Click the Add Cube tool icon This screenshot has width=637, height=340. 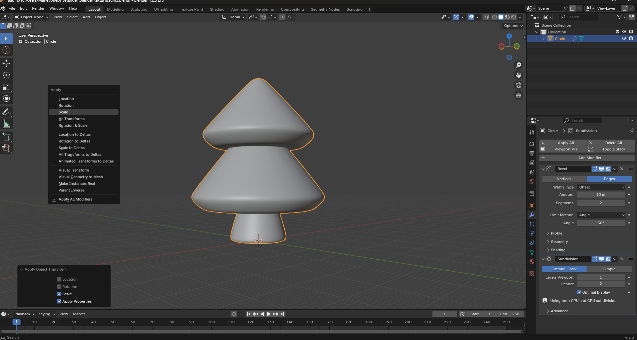click(6, 137)
